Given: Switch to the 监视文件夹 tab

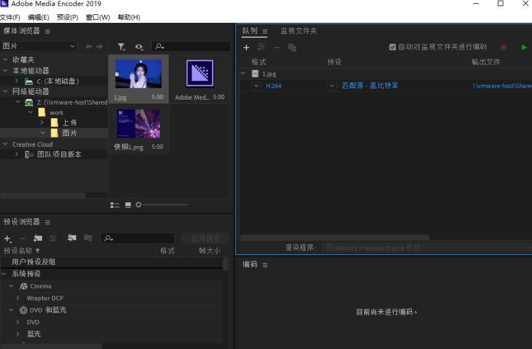Looking at the screenshot, I should point(299,31).
